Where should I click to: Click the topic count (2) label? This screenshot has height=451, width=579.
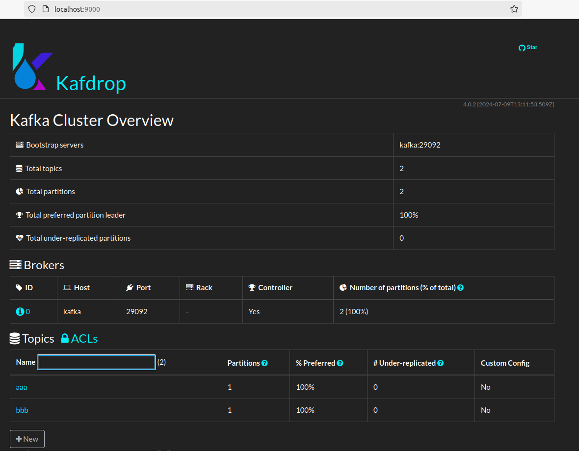coord(161,362)
